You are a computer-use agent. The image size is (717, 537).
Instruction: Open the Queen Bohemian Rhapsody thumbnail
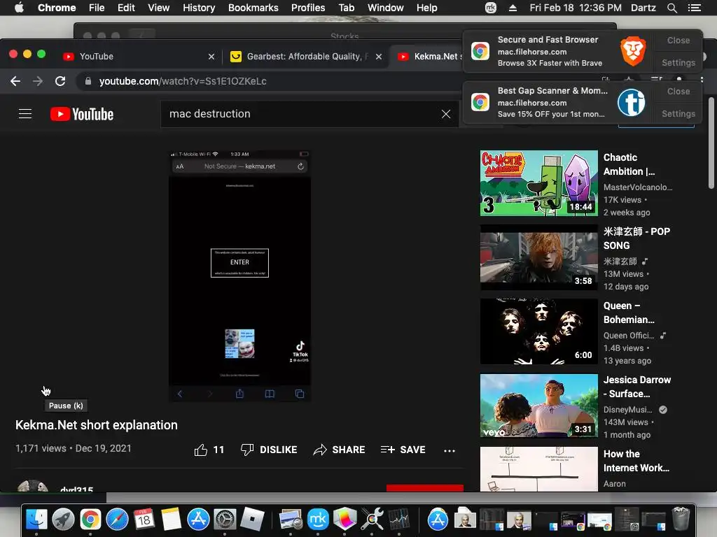pyautogui.click(x=538, y=331)
